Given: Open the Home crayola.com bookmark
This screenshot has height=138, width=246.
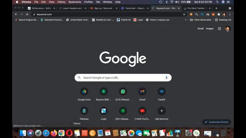Looking at the screenshot, I should pos(158,20).
